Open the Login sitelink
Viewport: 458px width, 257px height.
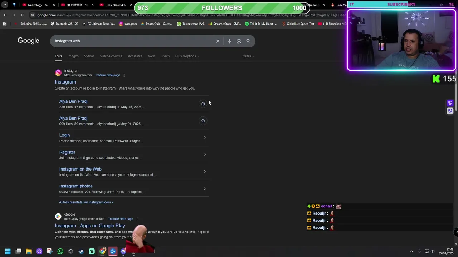point(64,135)
